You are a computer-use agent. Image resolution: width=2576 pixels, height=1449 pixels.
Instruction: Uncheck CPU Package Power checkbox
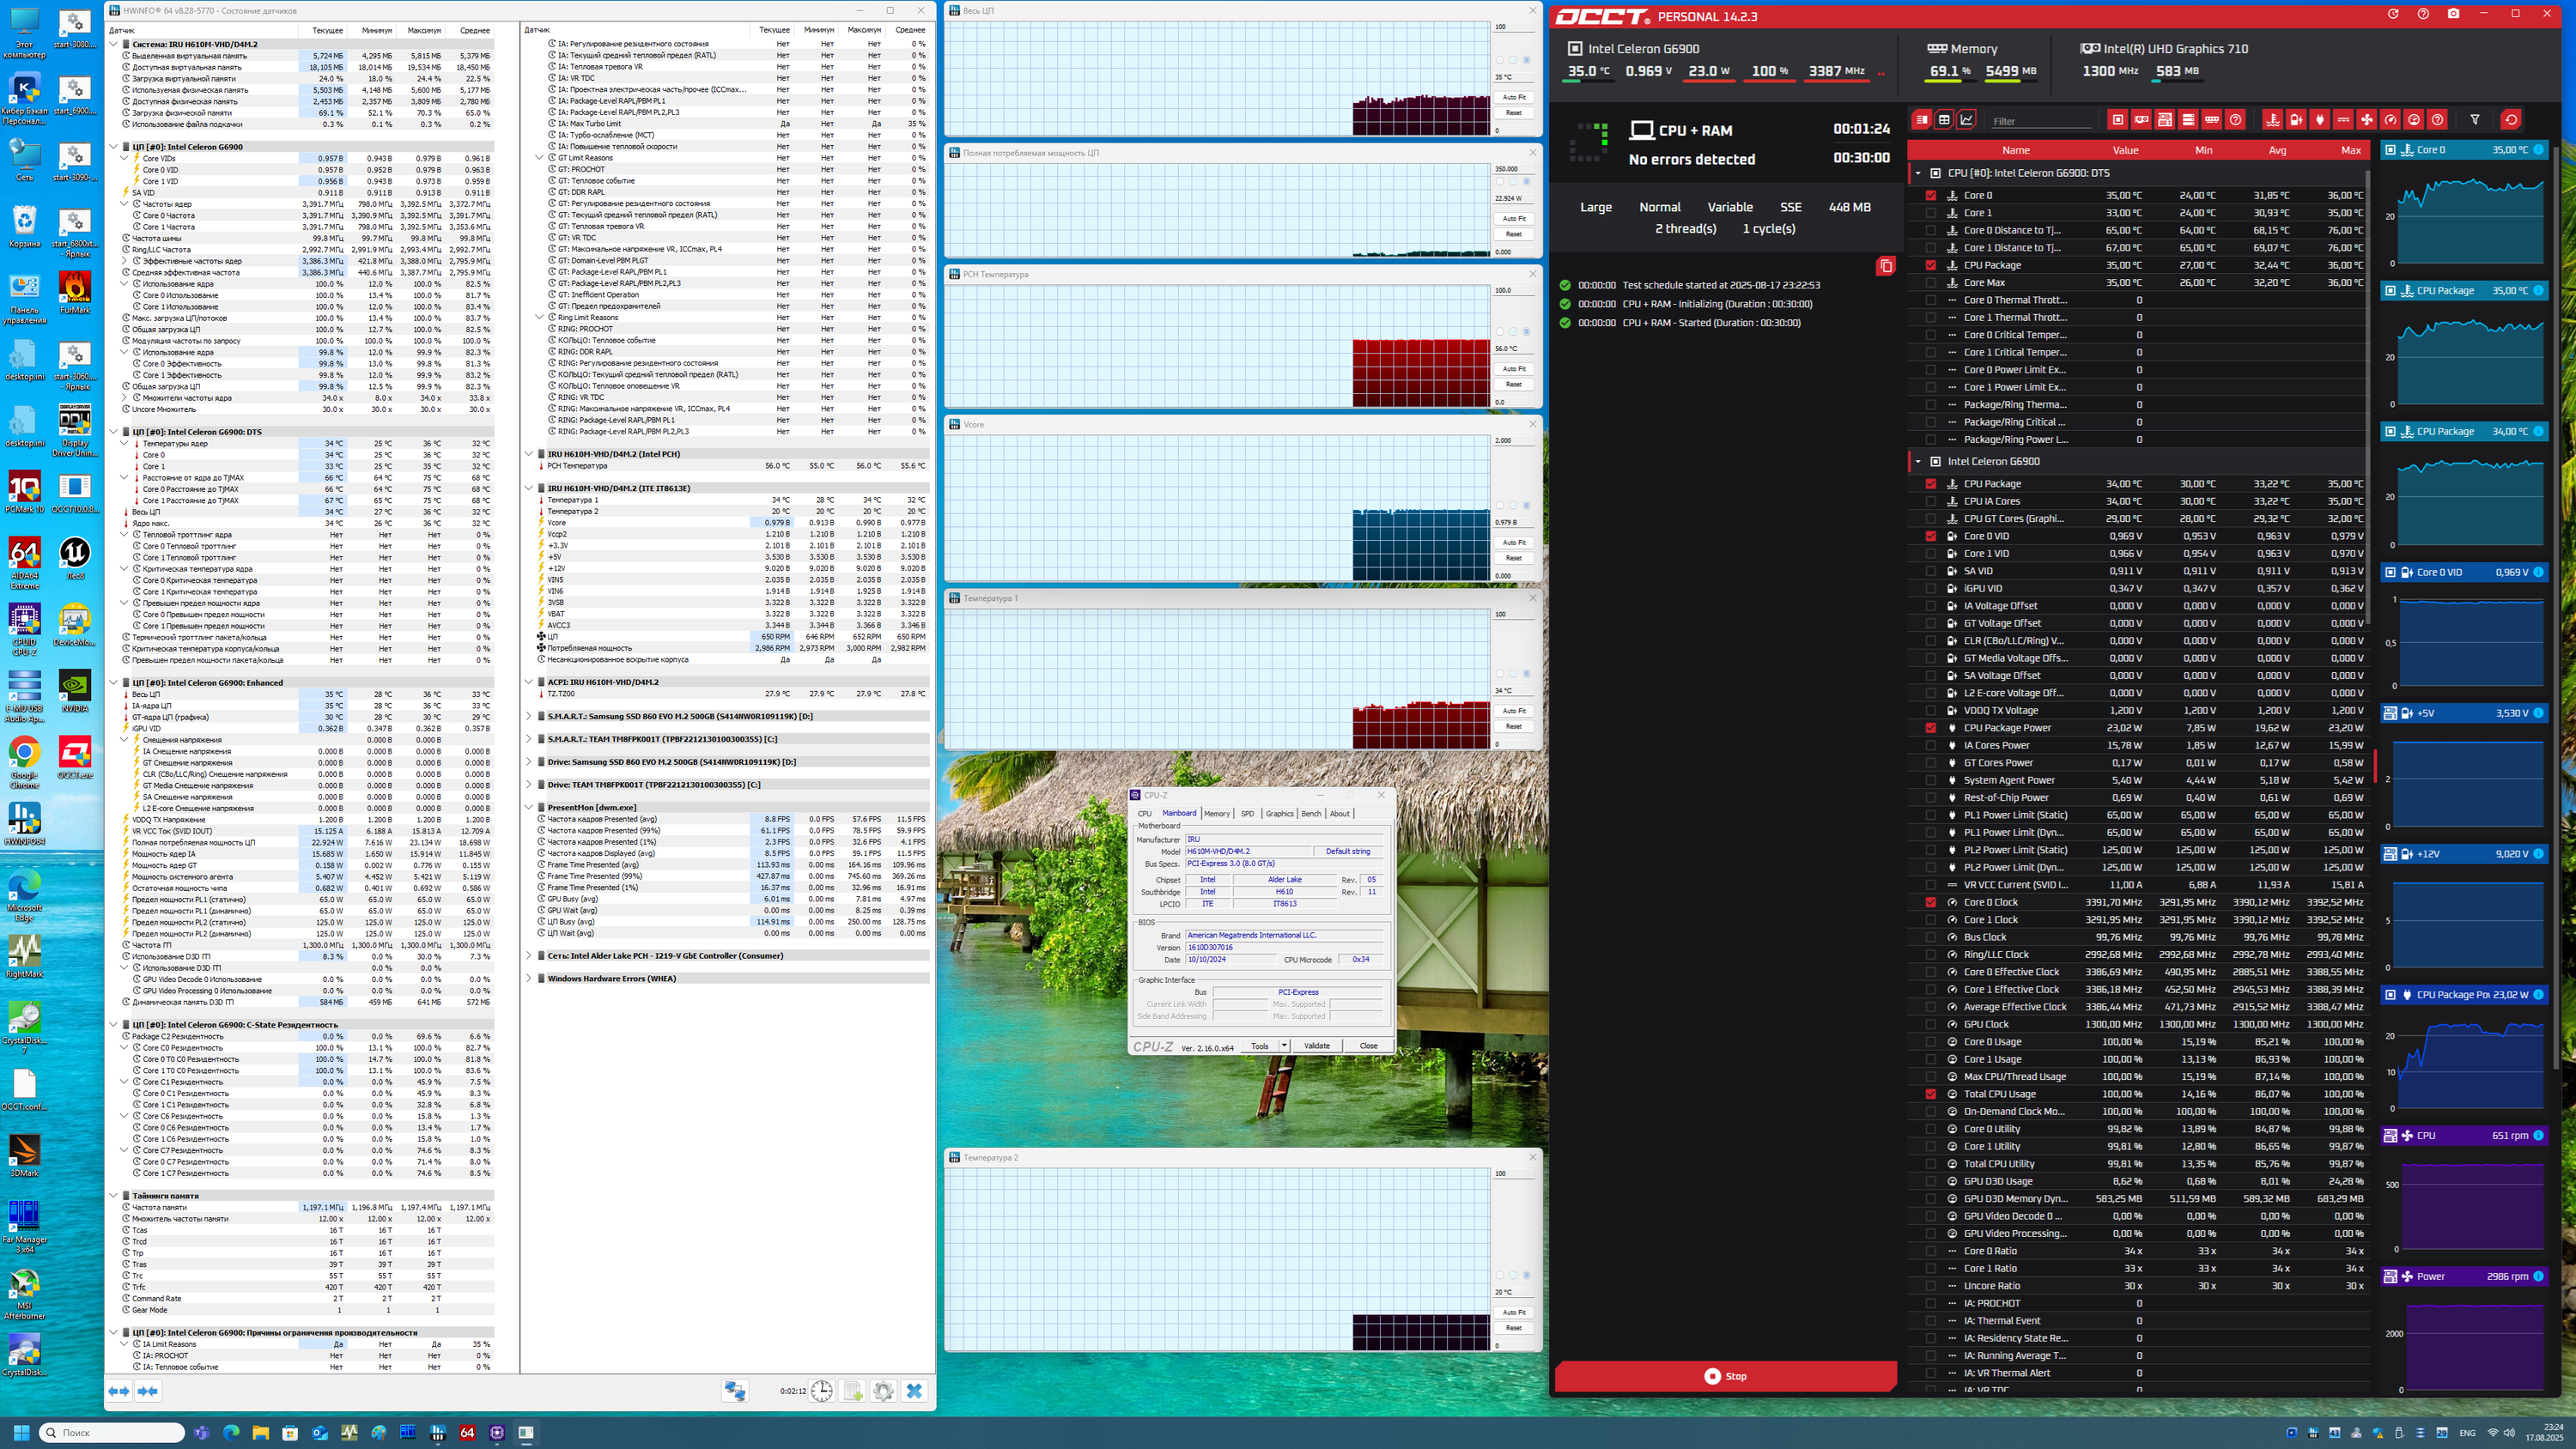coord(1931,728)
